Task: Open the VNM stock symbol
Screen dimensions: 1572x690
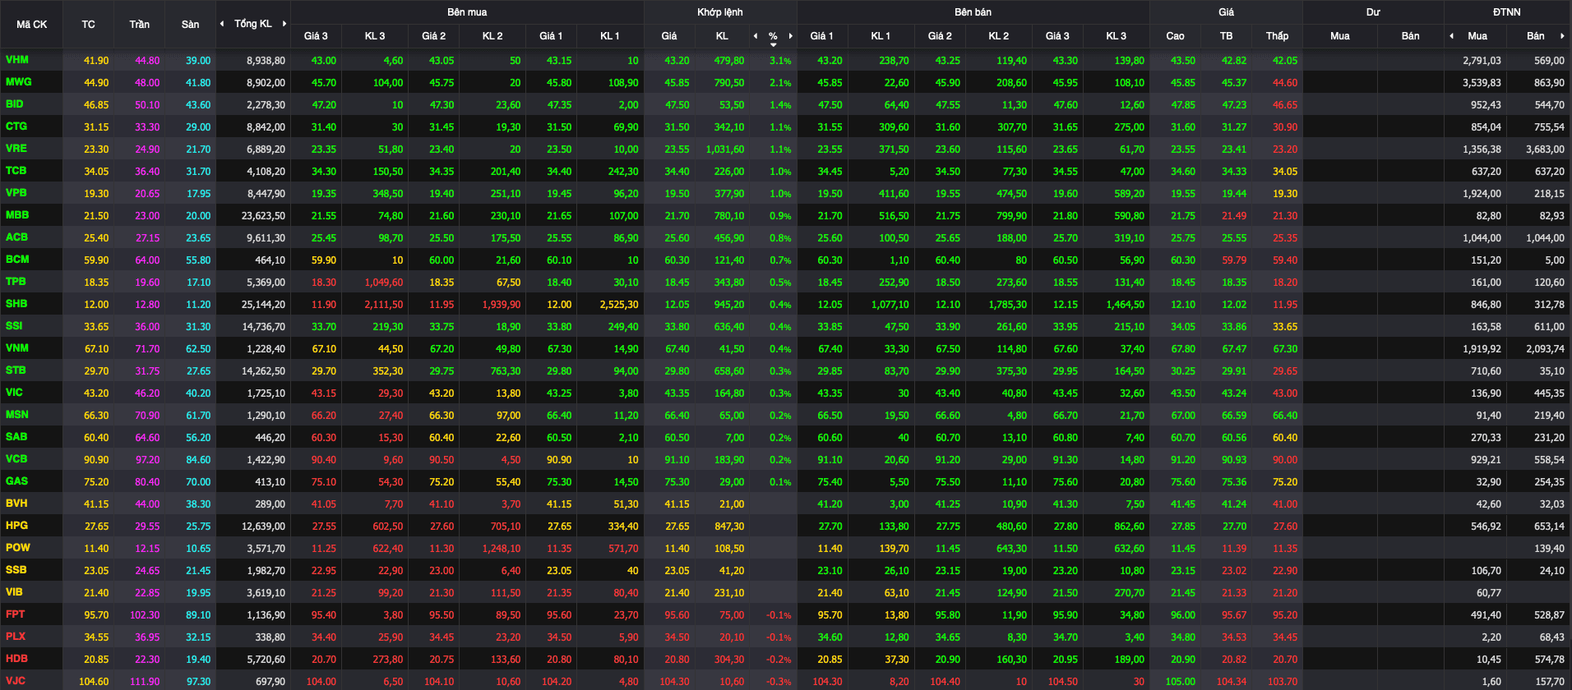Action: coord(17,348)
